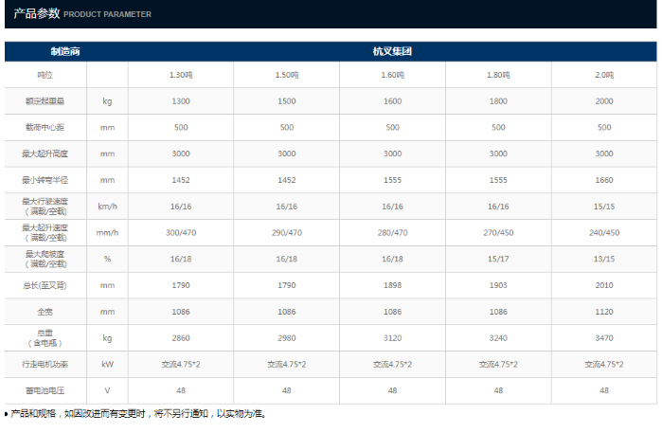Click the 1600 rated load value
The image size is (662, 433).
pyautogui.click(x=392, y=100)
